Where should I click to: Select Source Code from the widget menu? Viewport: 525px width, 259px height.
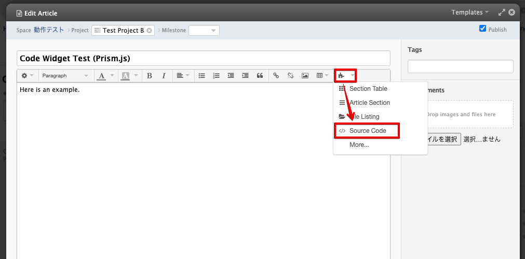pos(367,131)
